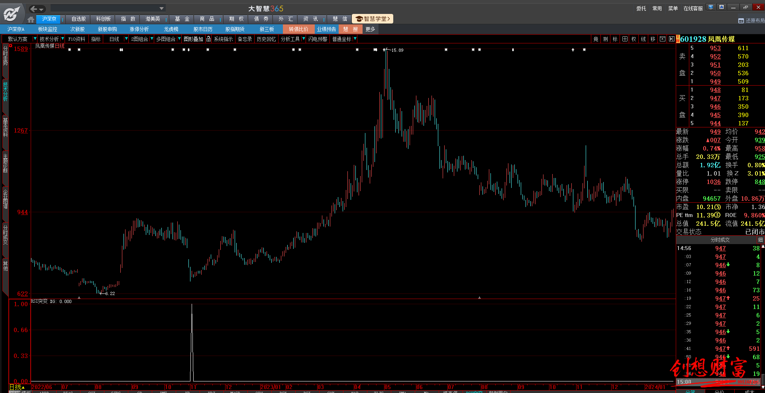The image size is (765, 393).
Task: Click the Dazhihui logo icon
Action: pos(12,14)
